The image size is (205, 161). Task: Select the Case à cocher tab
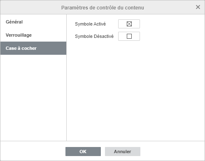[33, 48]
